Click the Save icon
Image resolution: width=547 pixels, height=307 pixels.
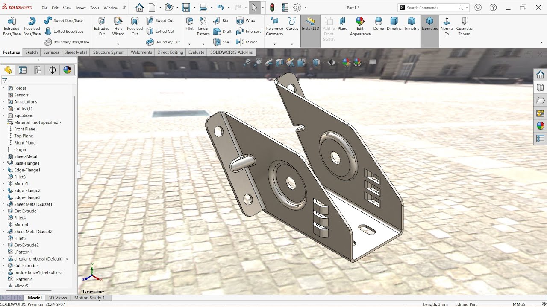coord(186,8)
